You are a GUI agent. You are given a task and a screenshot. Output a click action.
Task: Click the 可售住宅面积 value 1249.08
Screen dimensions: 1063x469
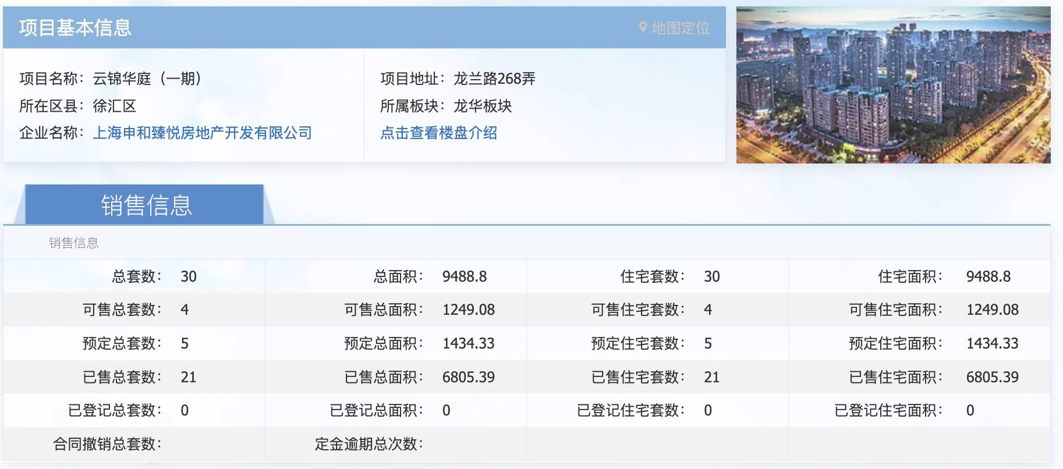(x=993, y=310)
